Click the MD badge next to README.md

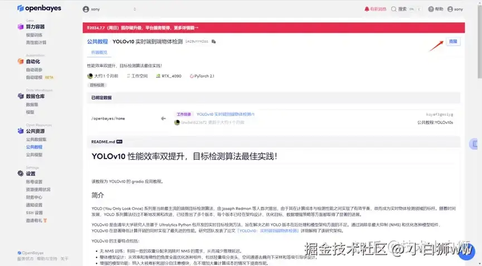(x=119, y=141)
